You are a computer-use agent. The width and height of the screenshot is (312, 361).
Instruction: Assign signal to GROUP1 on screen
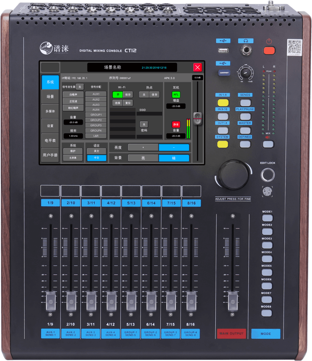[x=96, y=115]
